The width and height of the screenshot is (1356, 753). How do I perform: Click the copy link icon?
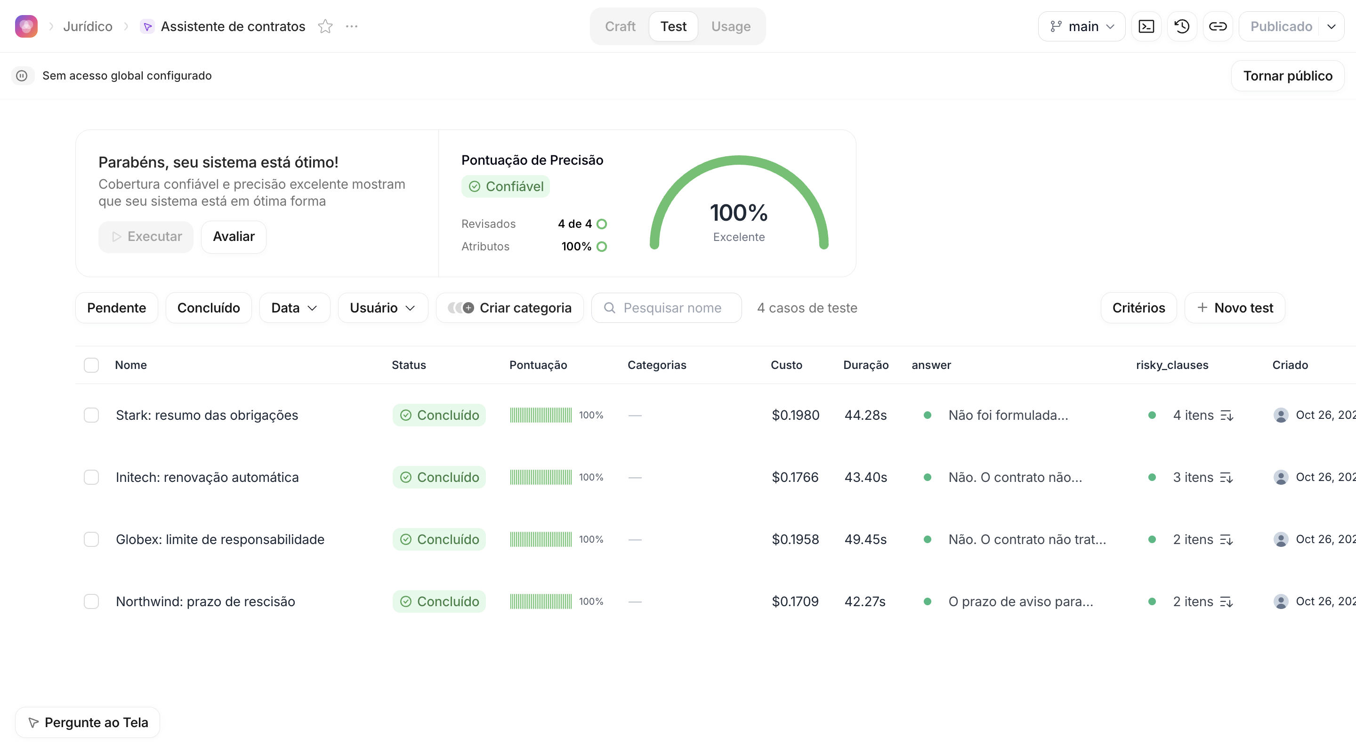coord(1218,26)
